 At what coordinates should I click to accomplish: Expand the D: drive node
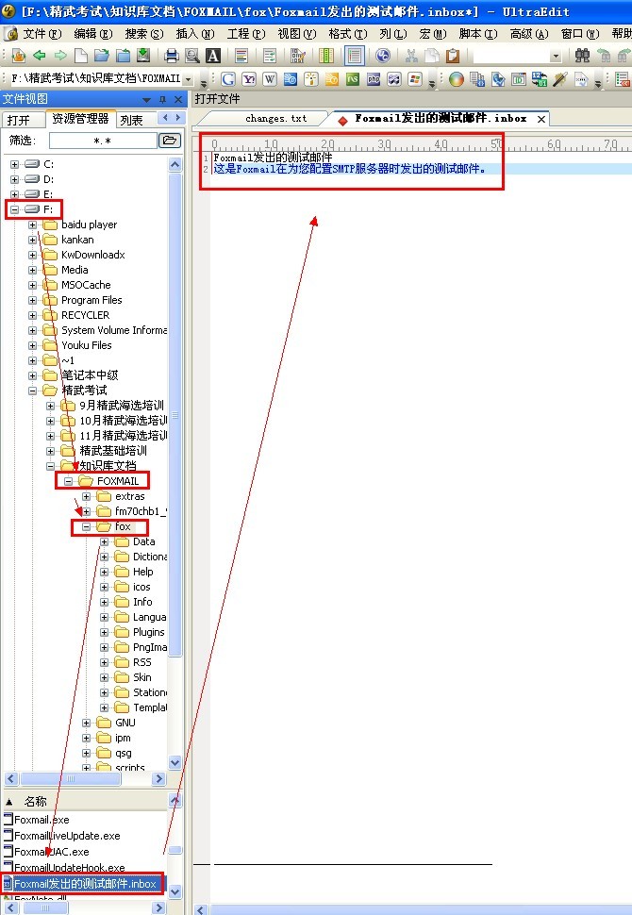click(14, 179)
